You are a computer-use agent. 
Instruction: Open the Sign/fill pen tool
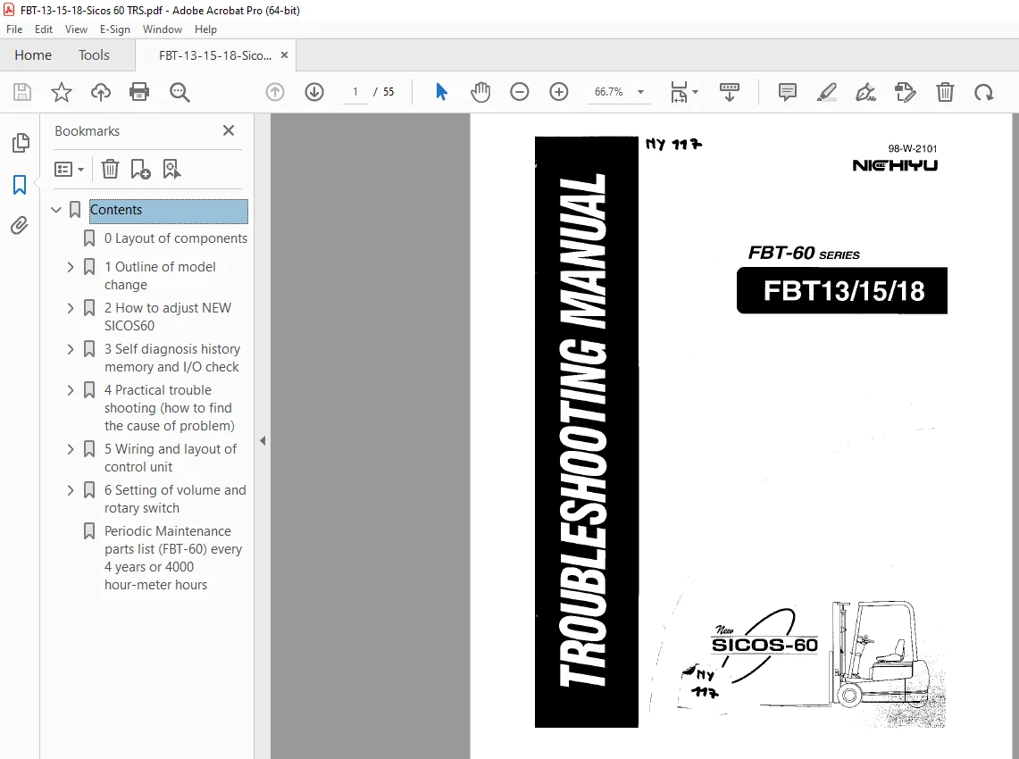tap(865, 92)
